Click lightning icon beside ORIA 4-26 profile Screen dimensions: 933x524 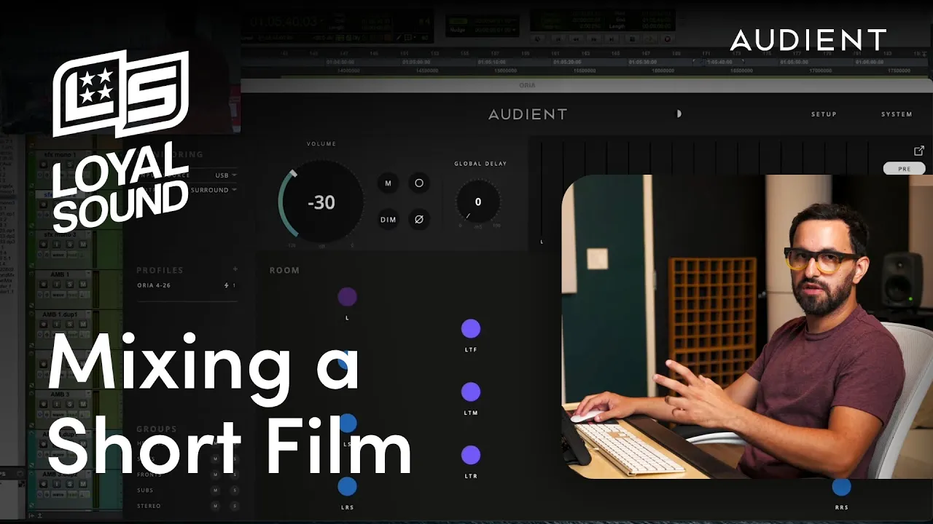click(x=227, y=285)
